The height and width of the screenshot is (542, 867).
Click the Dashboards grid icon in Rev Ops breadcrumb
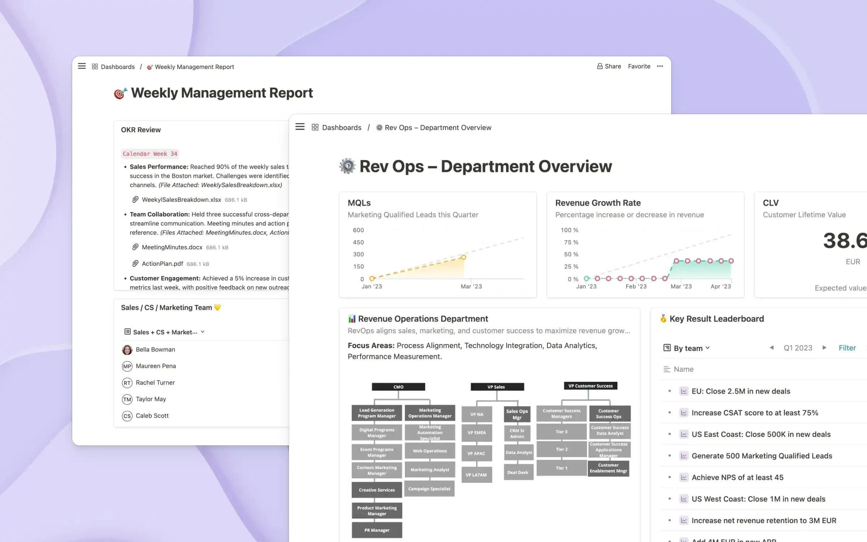[x=315, y=127]
